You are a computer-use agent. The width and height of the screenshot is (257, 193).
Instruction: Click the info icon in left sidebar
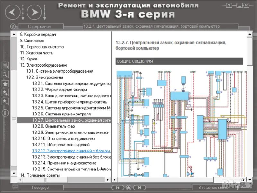click(x=5, y=113)
